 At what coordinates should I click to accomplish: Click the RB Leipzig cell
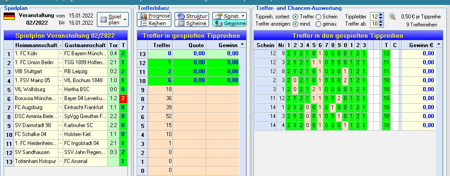click(x=86, y=71)
